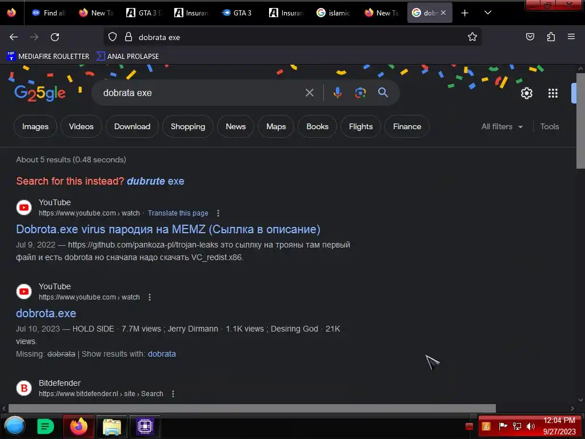Click the horizontal page scrollbar

click(x=252, y=408)
